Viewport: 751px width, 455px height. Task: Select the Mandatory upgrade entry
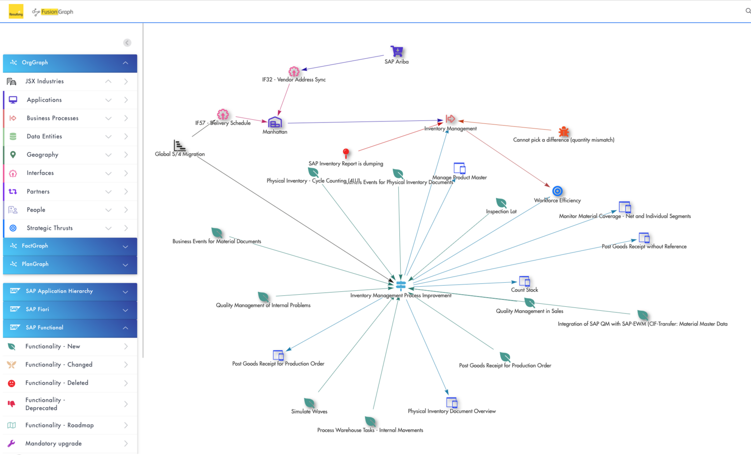coord(53,444)
